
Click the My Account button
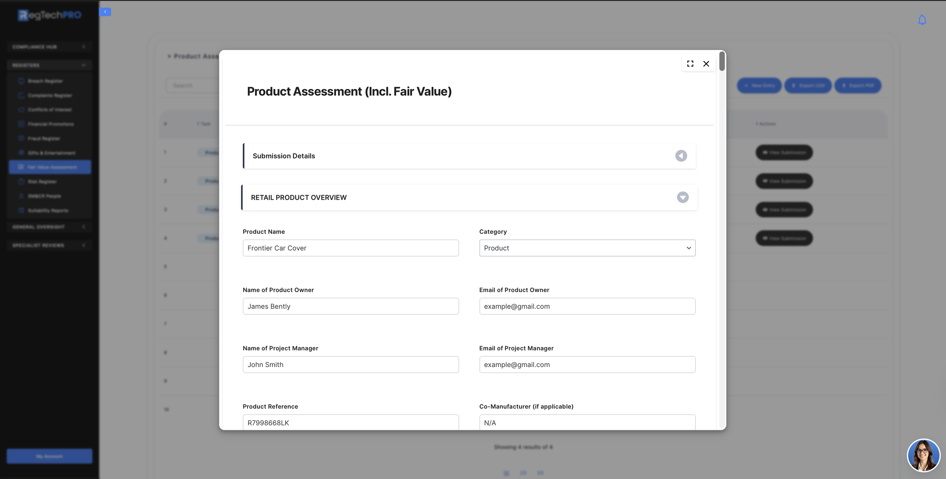tap(49, 456)
